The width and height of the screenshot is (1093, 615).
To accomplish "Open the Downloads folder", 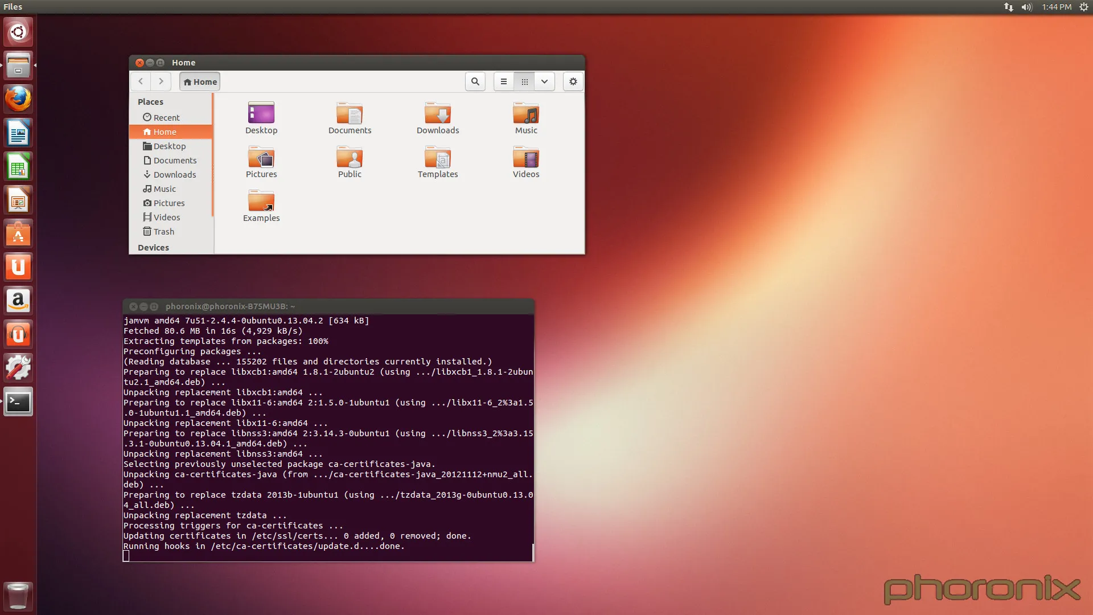I will tap(438, 116).
